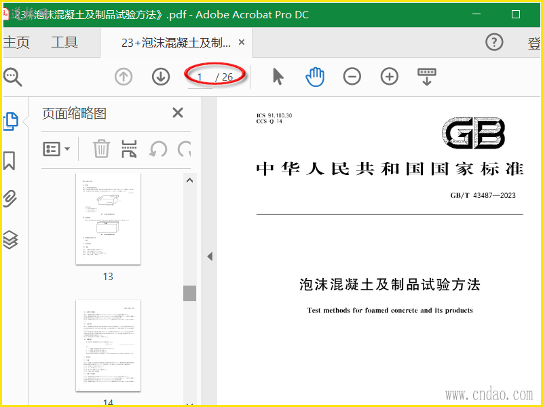The image size is (543, 407).
Task: Click the thumbnail panel scrollbar handle
Action: 190,294
